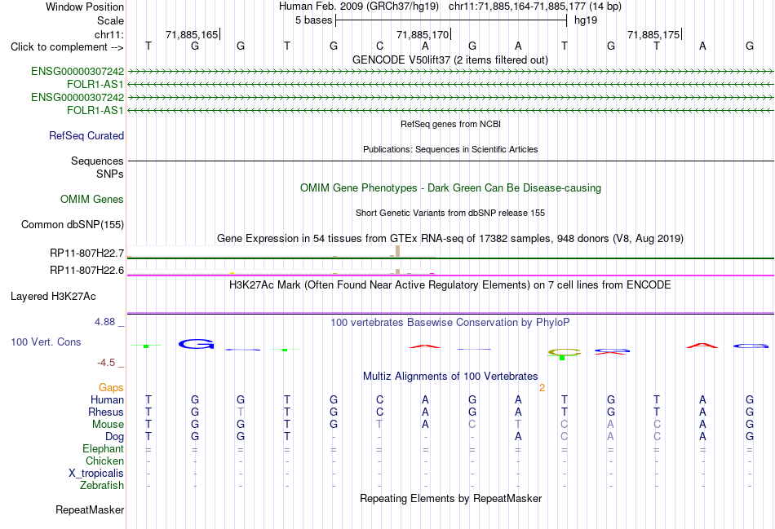Click the GTEx Gene Expression track title
The height and width of the screenshot is (529, 775).
[x=449, y=239]
